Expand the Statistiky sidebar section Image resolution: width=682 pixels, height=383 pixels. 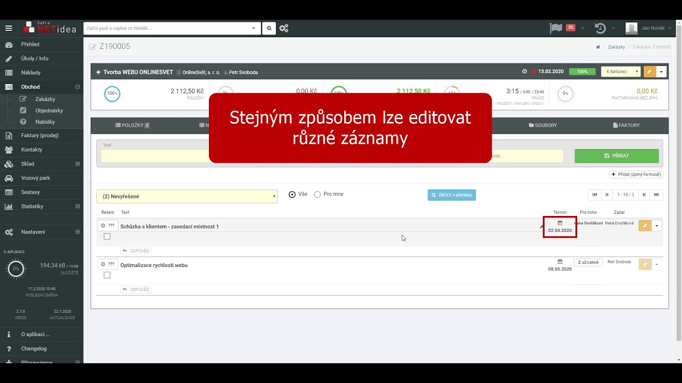coord(77,206)
